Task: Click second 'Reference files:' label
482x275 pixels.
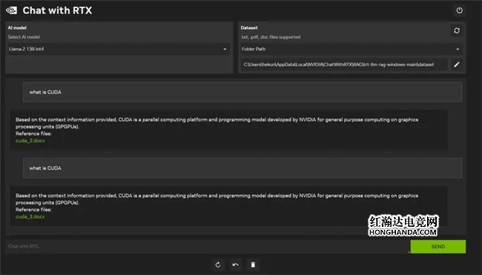Action: (x=33, y=210)
